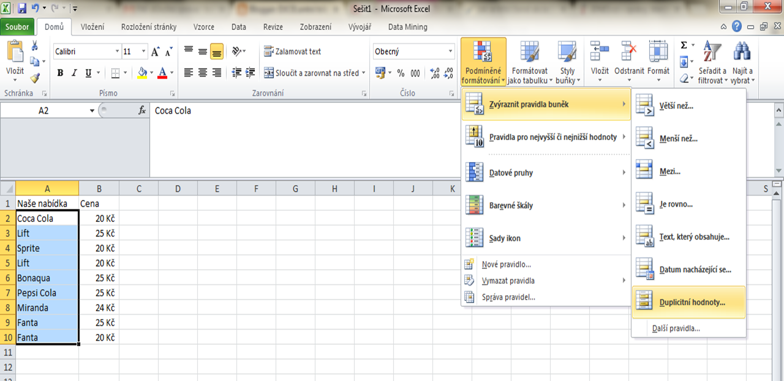Screen dimensions: 784x381
Task: Click Zalamovat text button
Action: 293,52
